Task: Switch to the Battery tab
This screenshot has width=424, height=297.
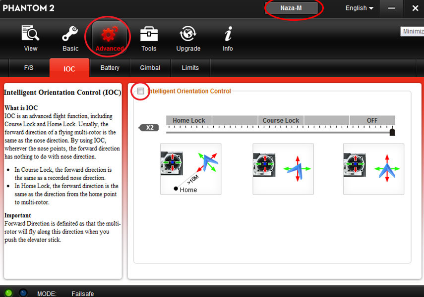Action: click(110, 68)
